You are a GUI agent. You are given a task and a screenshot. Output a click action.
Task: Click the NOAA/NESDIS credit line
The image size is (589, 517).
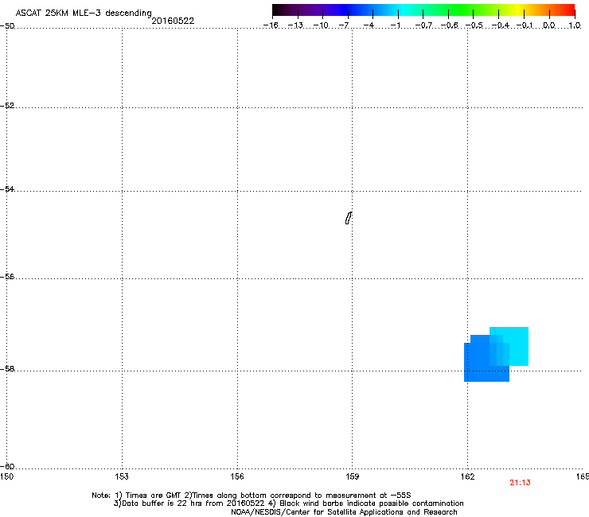344,512
